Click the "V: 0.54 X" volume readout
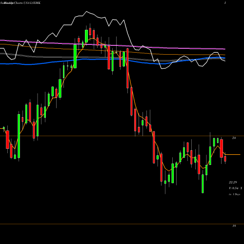This screenshot has height=244, width=244. click(235, 188)
